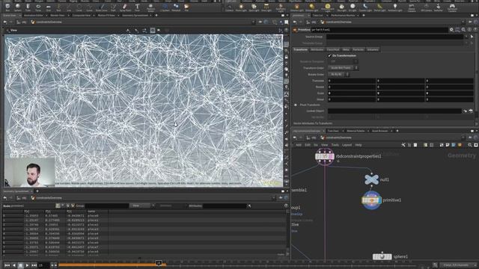
Task: Select the Box shelf tool
Action: click(7, 7)
